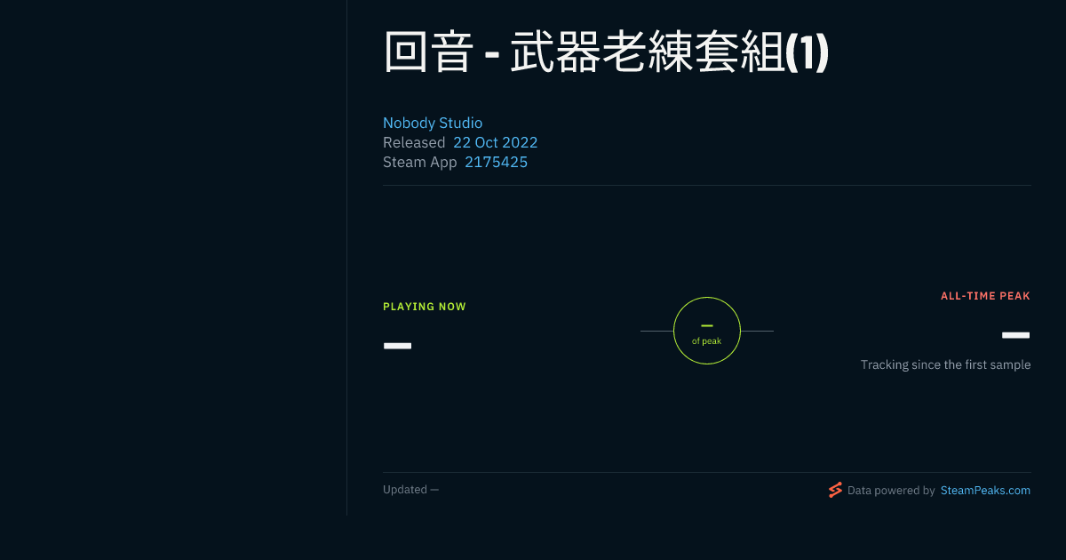
Task: Click the 'of peak' caption text
Action: (x=707, y=341)
